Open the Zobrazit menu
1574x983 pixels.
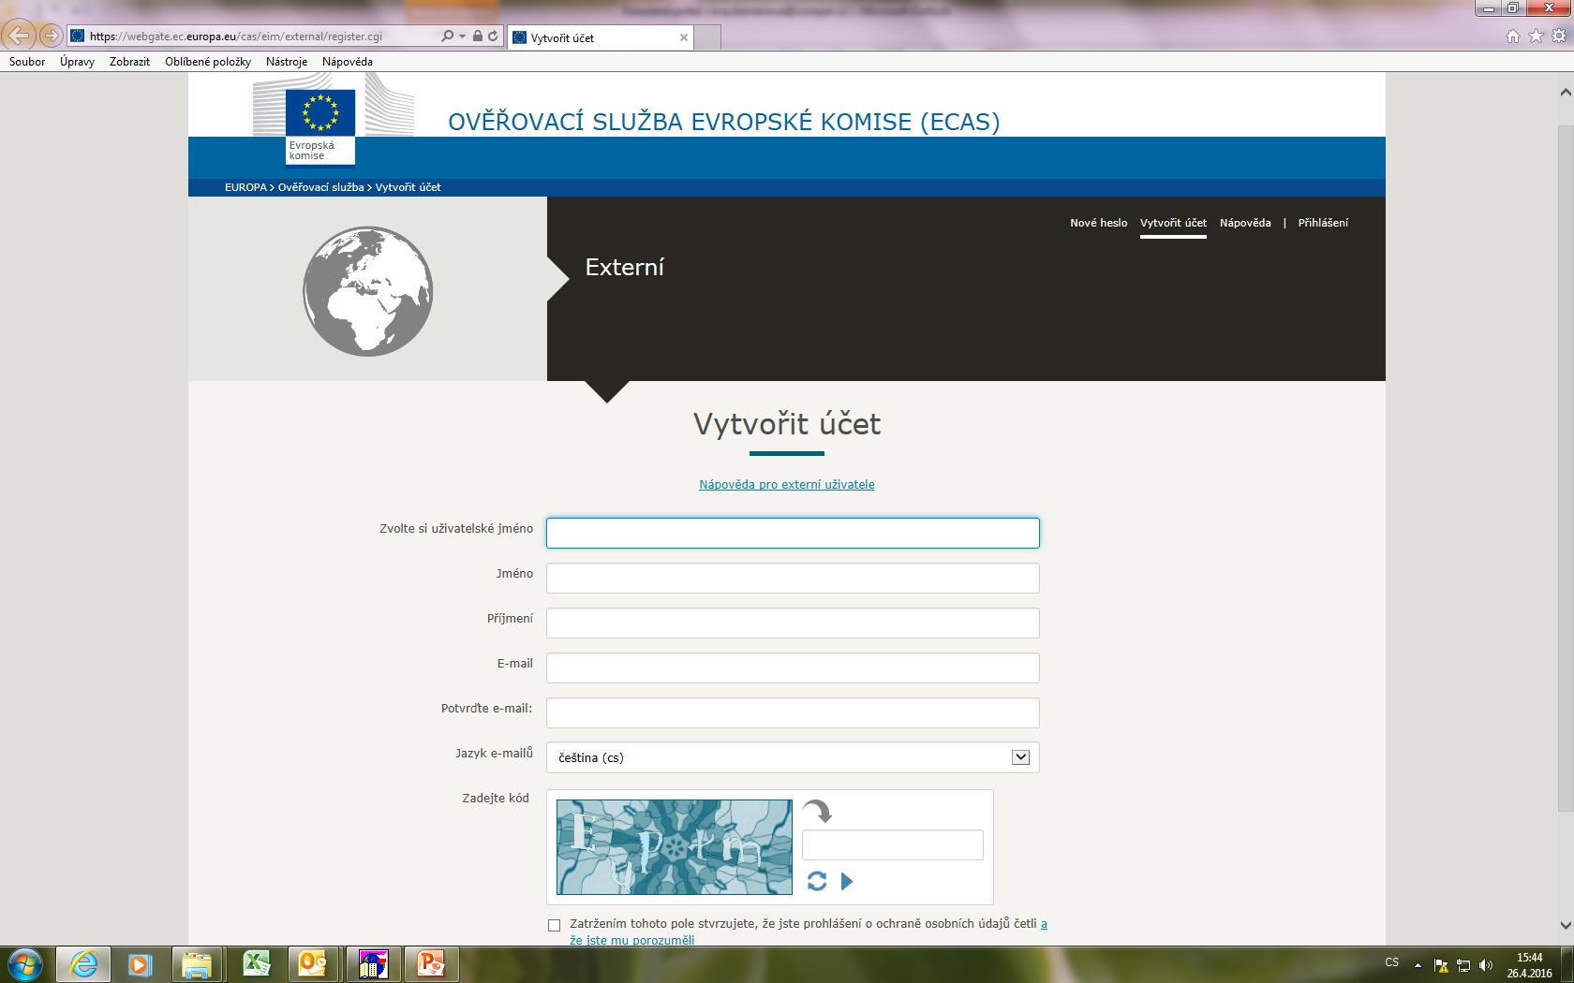[x=129, y=62]
